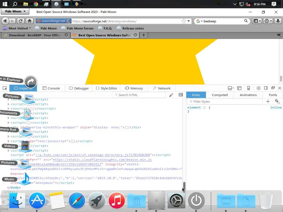Activate the eyedropper color picker tool
Screen dimensions: 283x212
click(x=171, y=95)
